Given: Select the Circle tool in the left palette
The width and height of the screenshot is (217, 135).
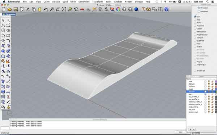Looking at the screenshot, I should click(x=3, y=31).
